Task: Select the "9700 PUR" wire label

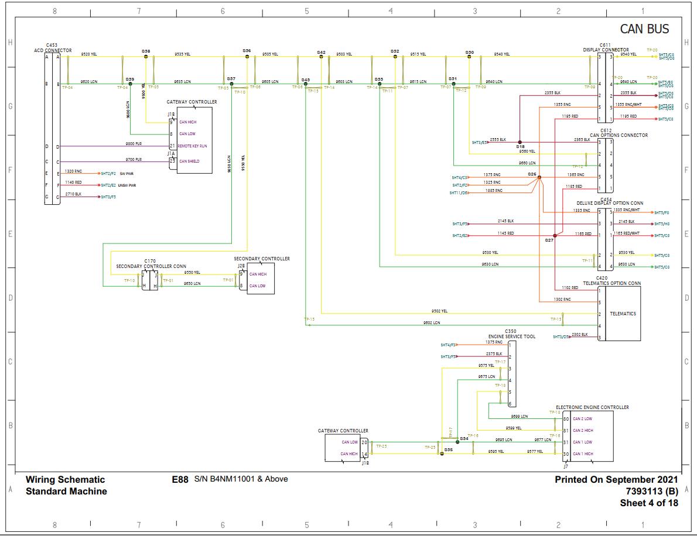Action: 134,159
